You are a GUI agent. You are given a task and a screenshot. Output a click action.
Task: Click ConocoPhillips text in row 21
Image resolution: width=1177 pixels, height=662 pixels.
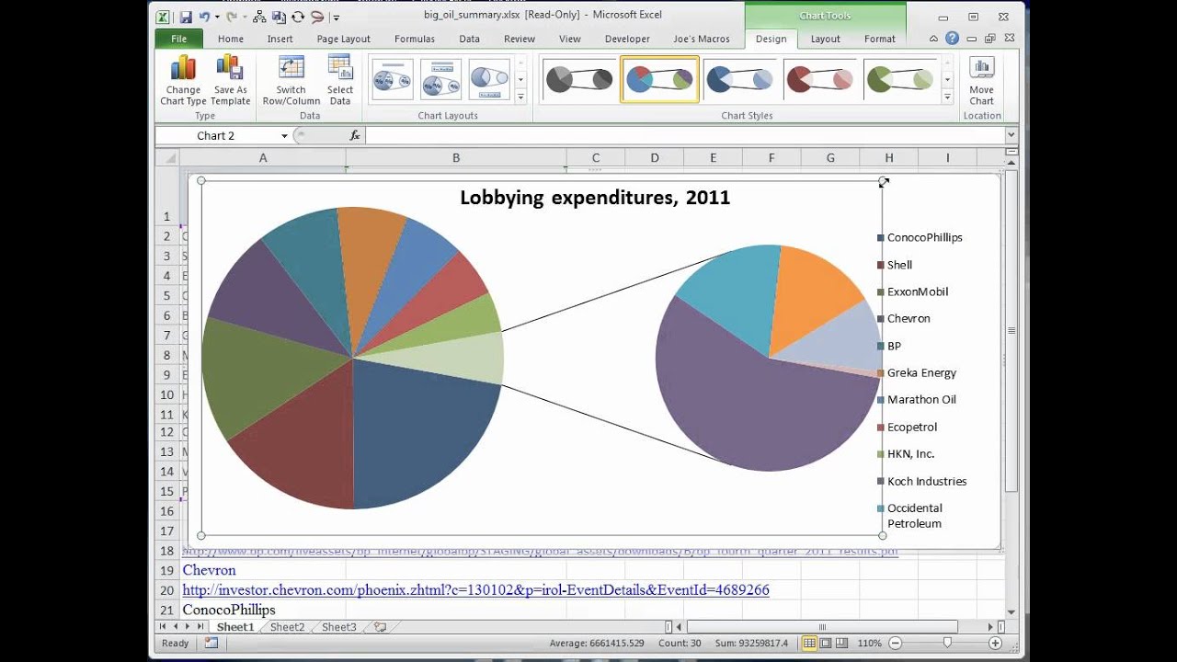pyautogui.click(x=229, y=610)
